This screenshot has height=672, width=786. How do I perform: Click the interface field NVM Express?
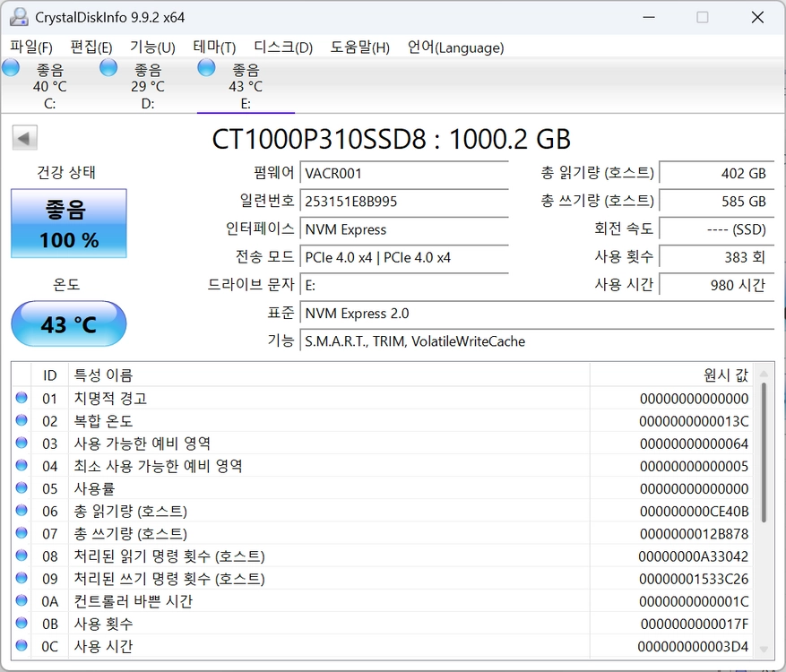click(404, 229)
